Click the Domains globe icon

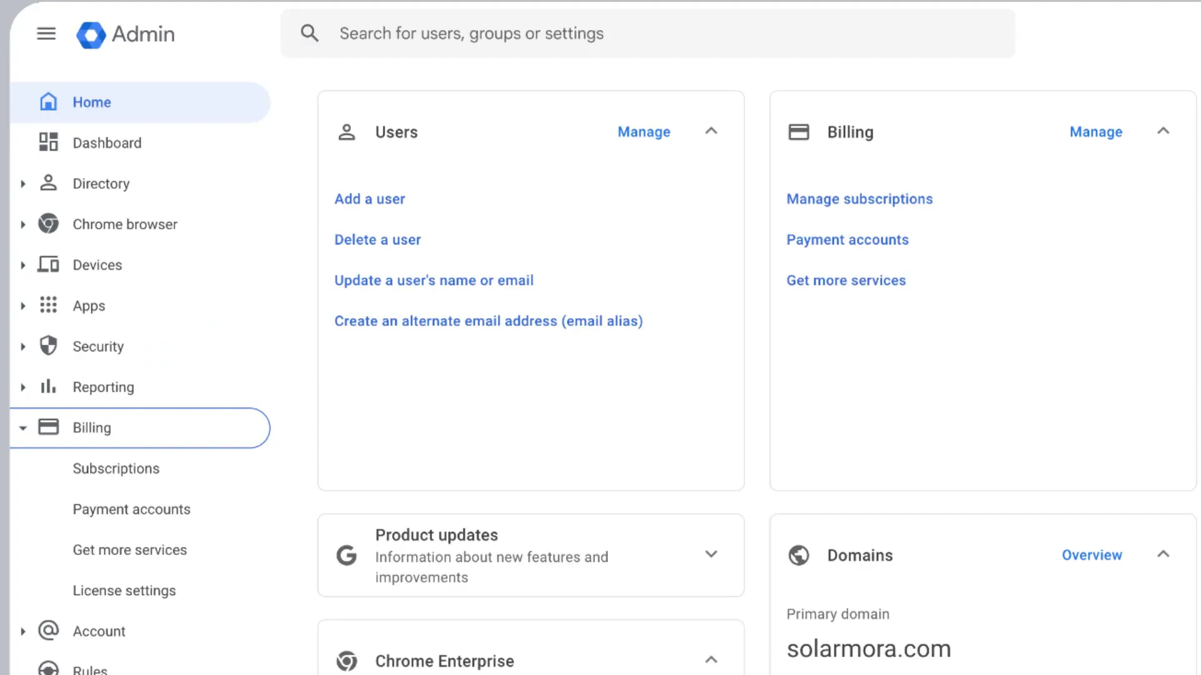click(x=799, y=555)
